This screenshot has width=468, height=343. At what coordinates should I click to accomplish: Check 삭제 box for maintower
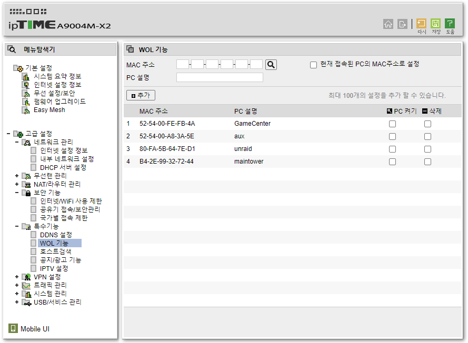tap(427, 162)
